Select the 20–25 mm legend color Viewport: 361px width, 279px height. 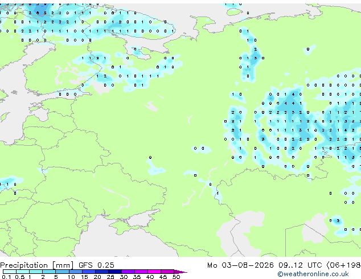tap(101, 272)
